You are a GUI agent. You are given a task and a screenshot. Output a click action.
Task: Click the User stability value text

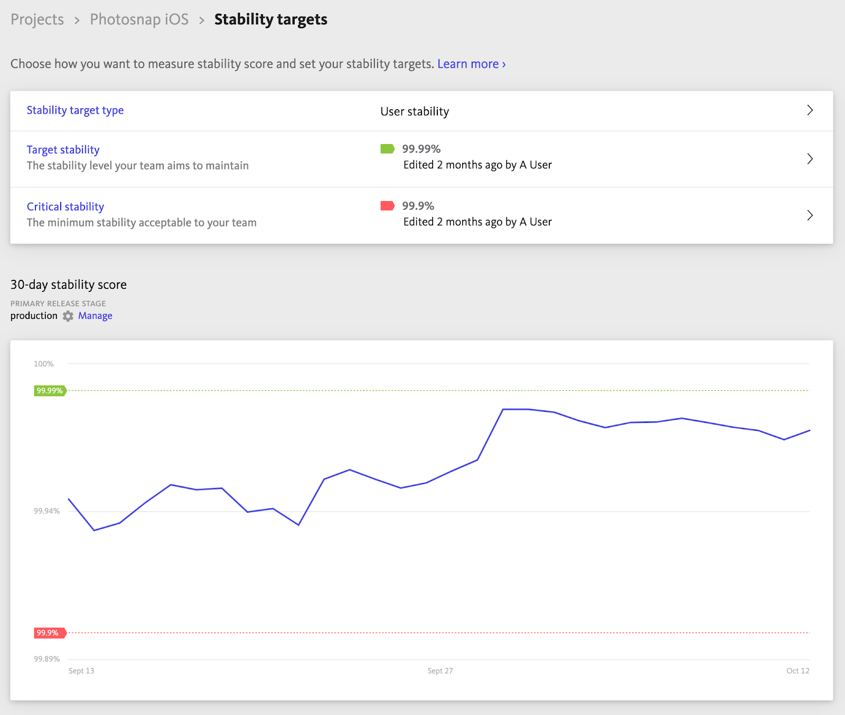pyautogui.click(x=415, y=111)
